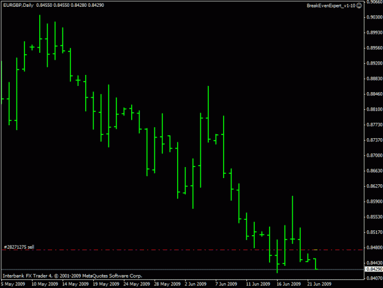The width and height of the screenshot is (383, 288).
Task: Click the 11 Jun 2009 date label
Action: (x=258, y=284)
